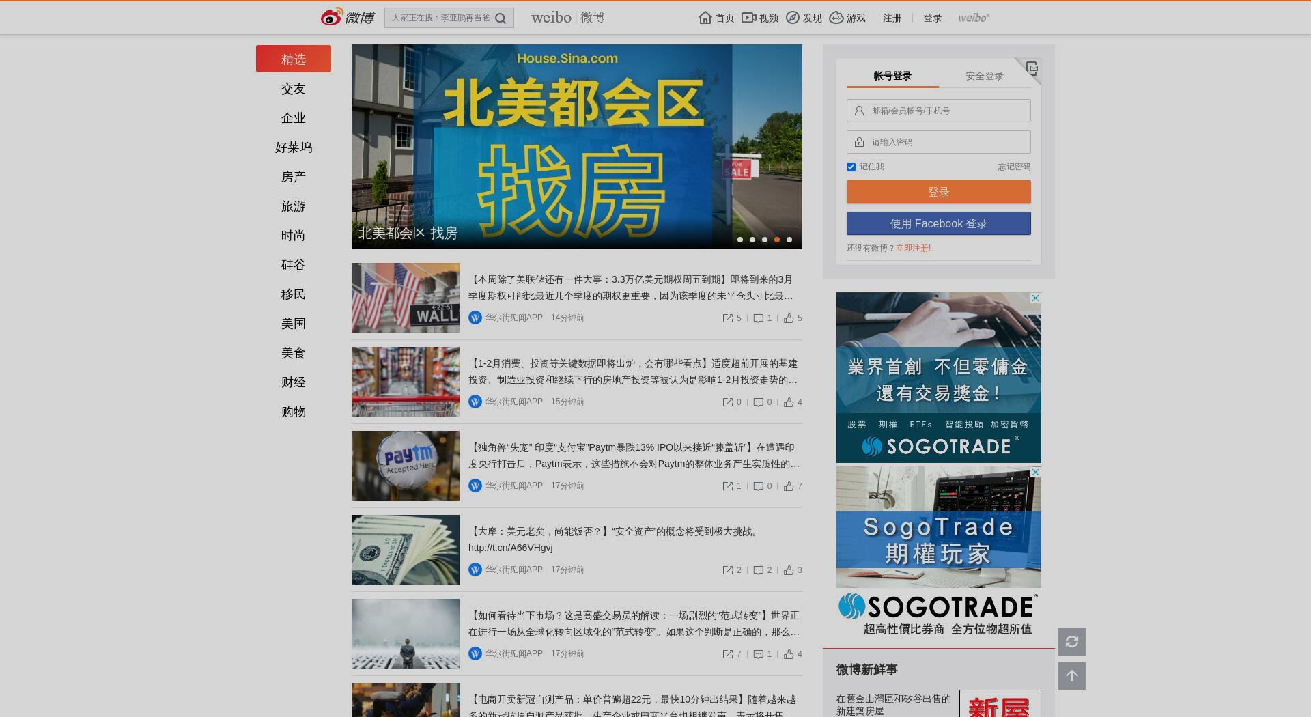Select 财经 category in left sidebar
The image size is (1311, 717).
point(294,382)
